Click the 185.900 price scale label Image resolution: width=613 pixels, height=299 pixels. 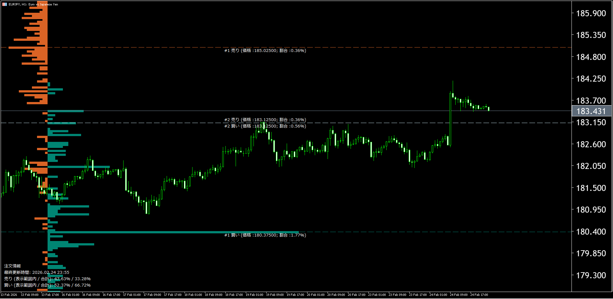coord(591,13)
